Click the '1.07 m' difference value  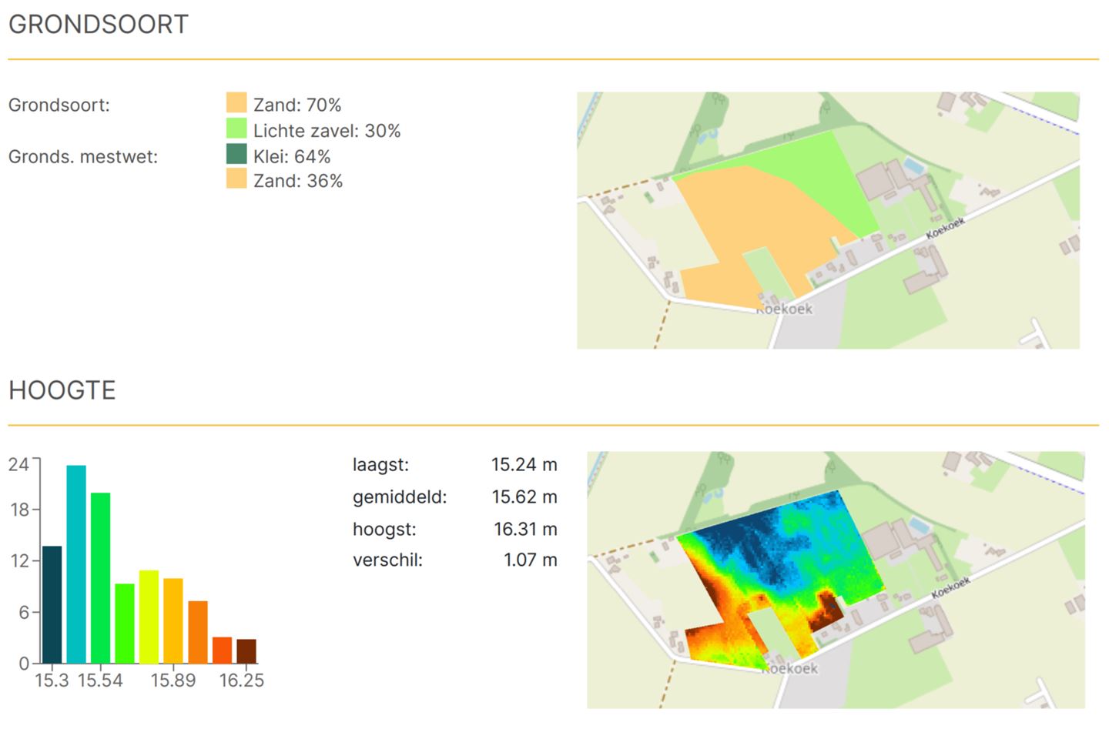pos(531,560)
